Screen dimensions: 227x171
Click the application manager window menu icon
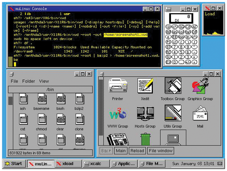coord(102,74)
